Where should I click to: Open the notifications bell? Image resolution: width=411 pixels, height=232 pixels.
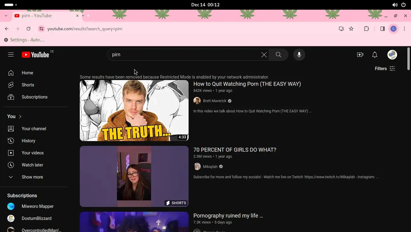point(375,55)
